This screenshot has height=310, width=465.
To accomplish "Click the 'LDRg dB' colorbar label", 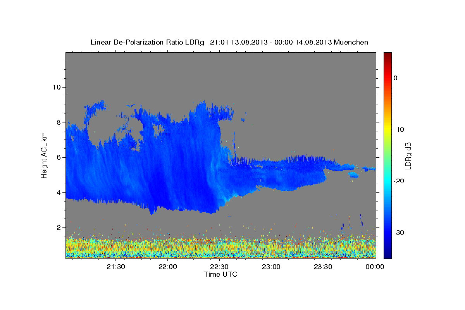I will (408, 156).
